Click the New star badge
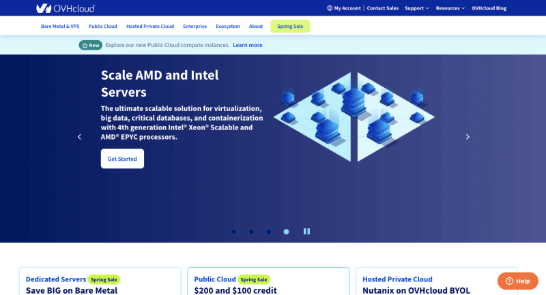The width and height of the screenshot is (546, 295). click(x=91, y=45)
